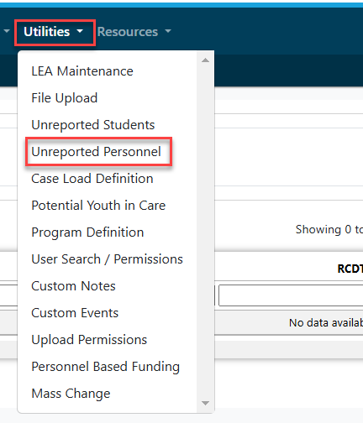Viewport: 363px width, 423px height.
Task: Open the Utilities dropdown menu
Action: 54,32
